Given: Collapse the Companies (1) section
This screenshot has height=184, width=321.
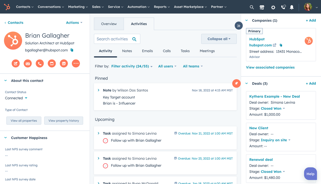Looking at the screenshot, I should (x=247, y=20).
